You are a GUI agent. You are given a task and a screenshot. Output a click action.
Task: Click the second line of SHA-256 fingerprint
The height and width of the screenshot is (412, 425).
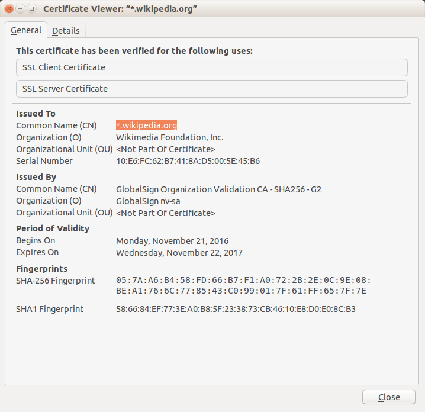241,291
